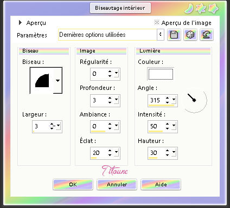Expand the Aperçu preview section

click(20, 23)
